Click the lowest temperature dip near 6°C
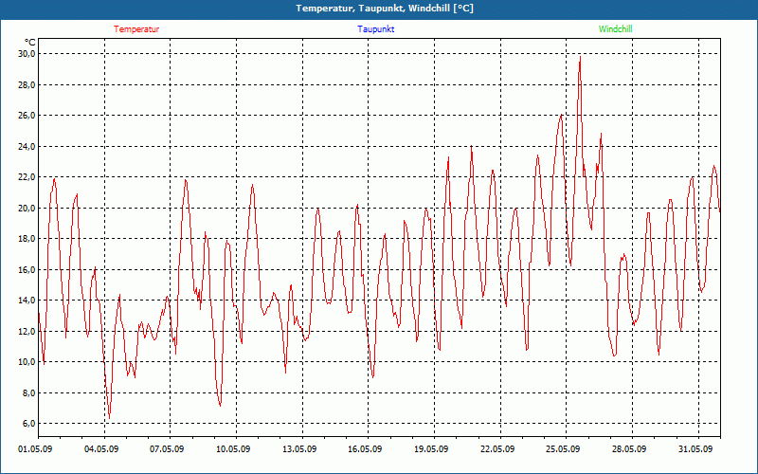This screenshot has height=474, width=758. [109, 417]
